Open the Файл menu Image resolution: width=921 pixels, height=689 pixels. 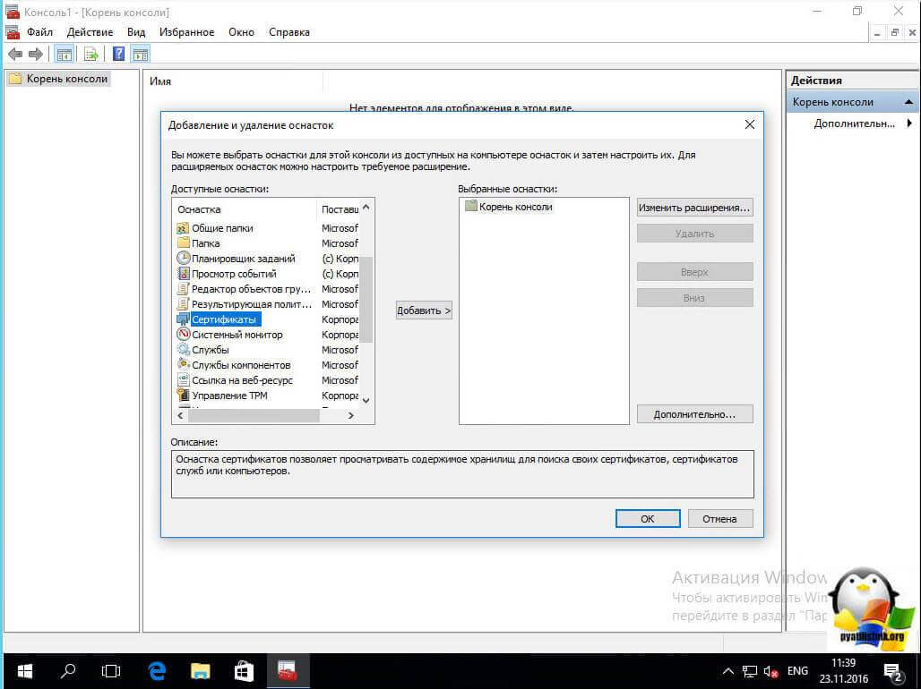pyautogui.click(x=39, y=32)
